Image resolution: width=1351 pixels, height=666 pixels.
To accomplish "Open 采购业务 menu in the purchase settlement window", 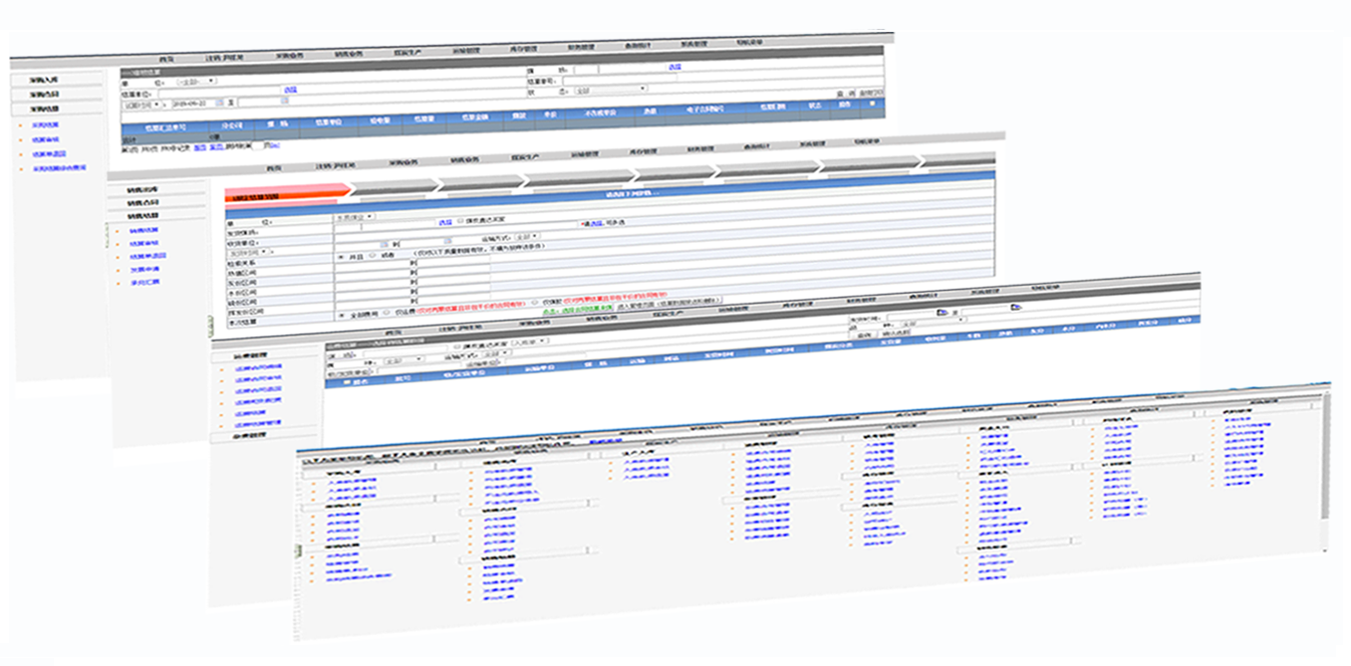I will pyautogui.click(x=291, y=56).
